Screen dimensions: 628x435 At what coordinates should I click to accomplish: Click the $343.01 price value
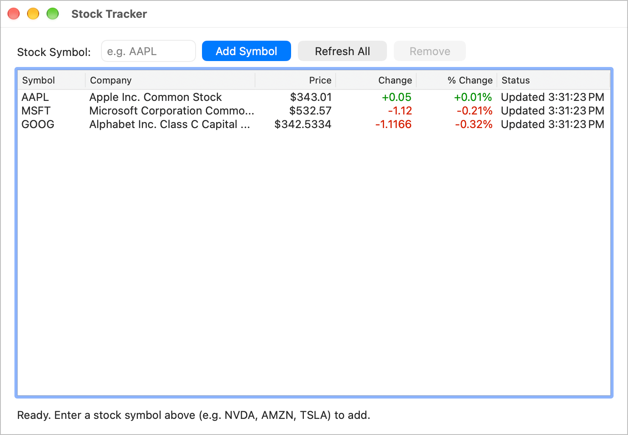[311, 97]
